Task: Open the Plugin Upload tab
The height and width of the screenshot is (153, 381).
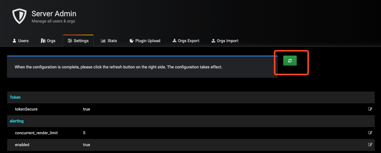Action: point(145,41)
